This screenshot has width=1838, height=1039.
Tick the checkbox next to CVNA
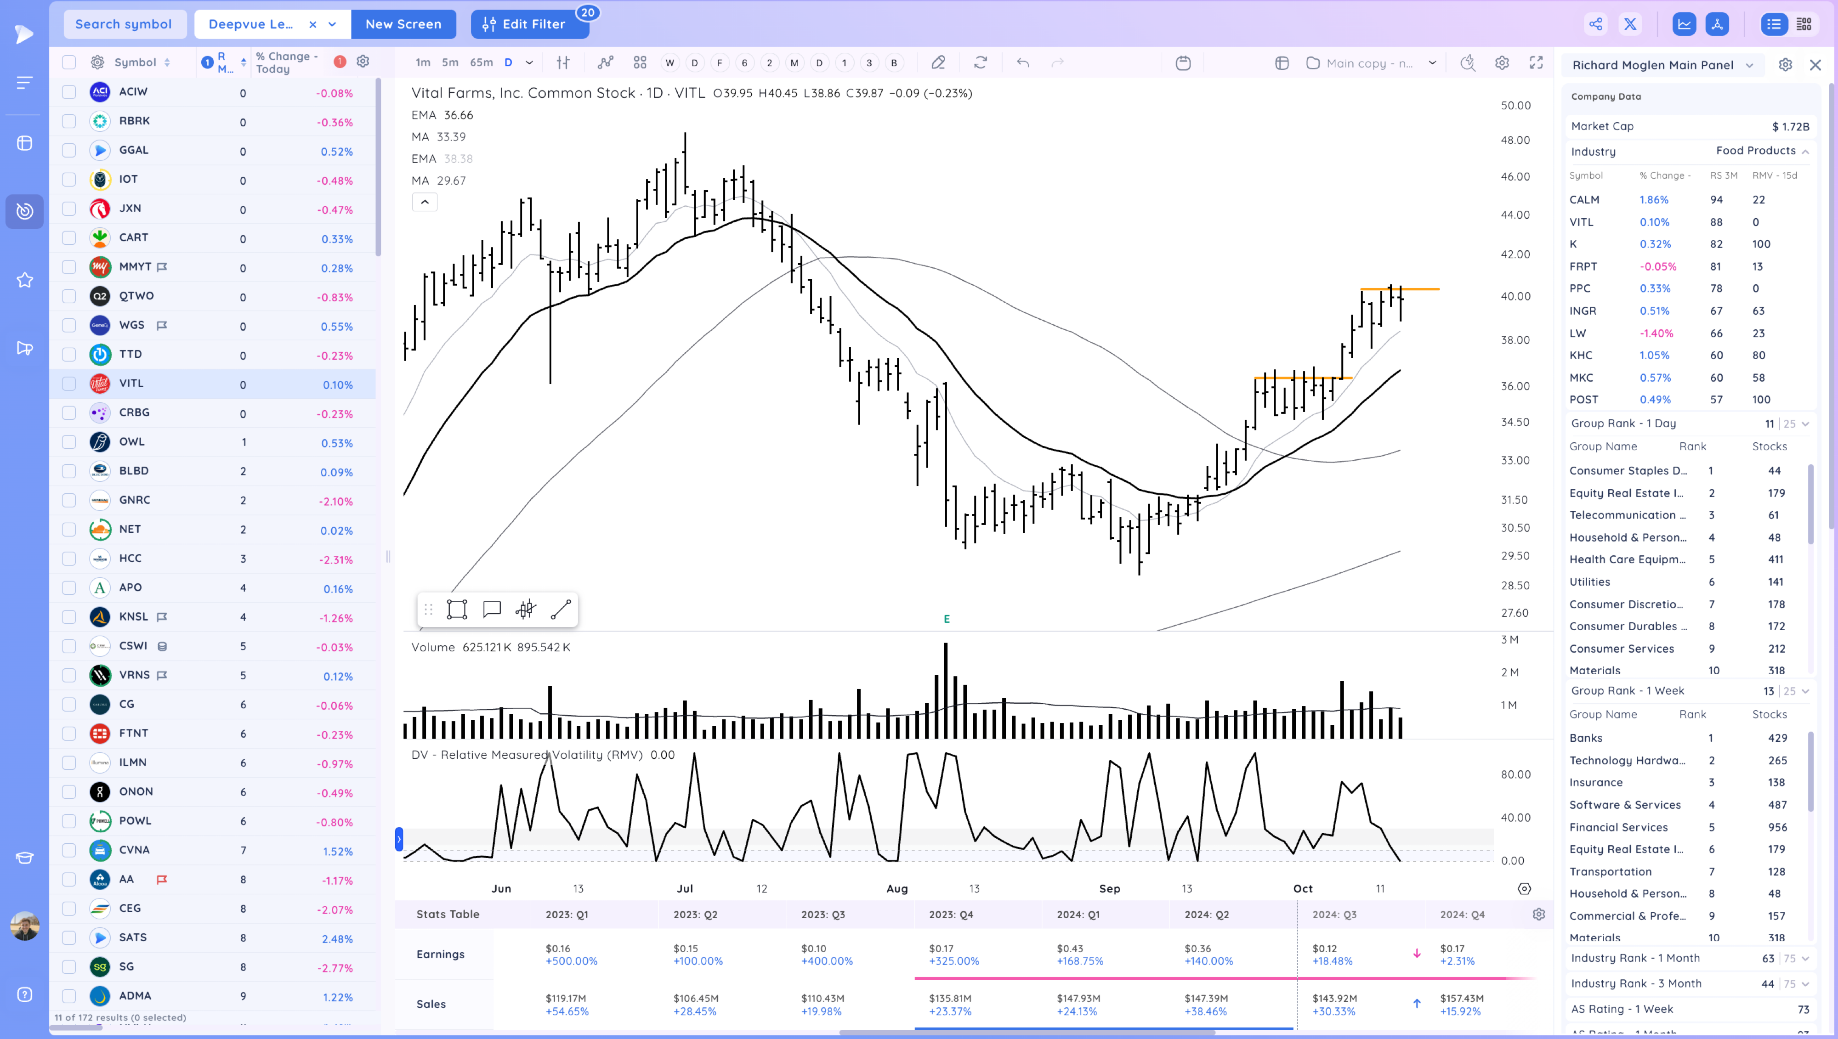click(x=68, y=850)
